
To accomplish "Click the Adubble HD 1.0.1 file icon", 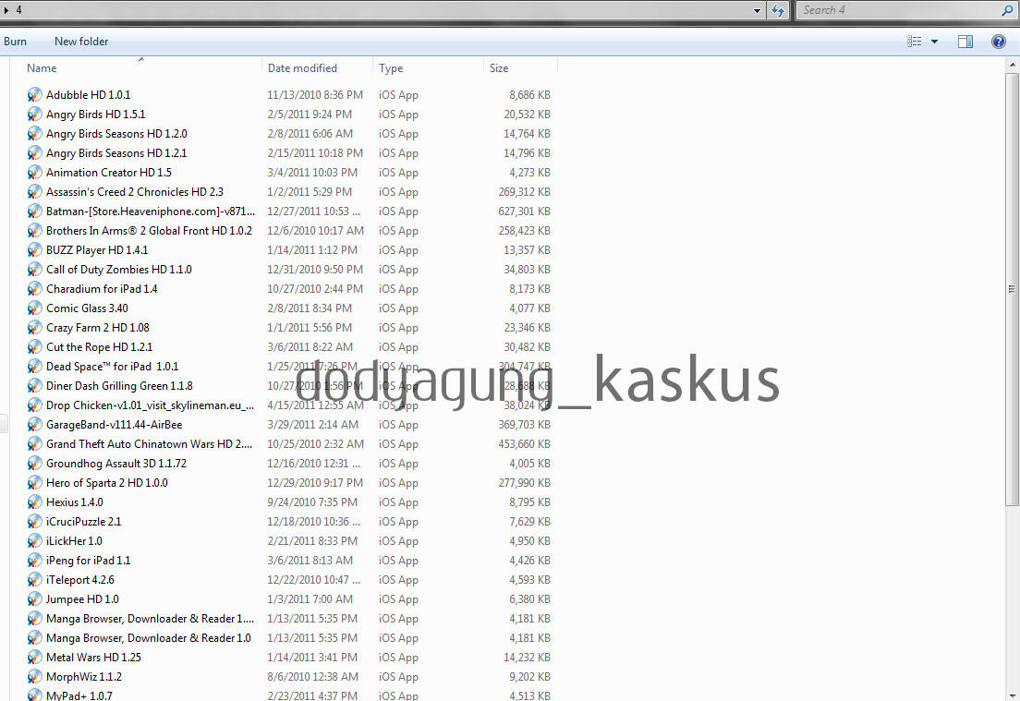I will 34,95.
